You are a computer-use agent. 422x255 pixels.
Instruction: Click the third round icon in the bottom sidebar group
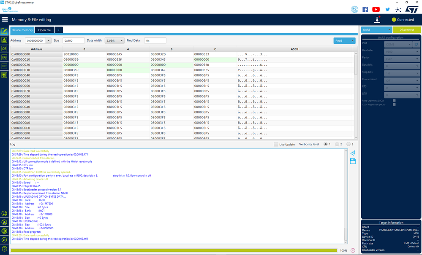4,231
